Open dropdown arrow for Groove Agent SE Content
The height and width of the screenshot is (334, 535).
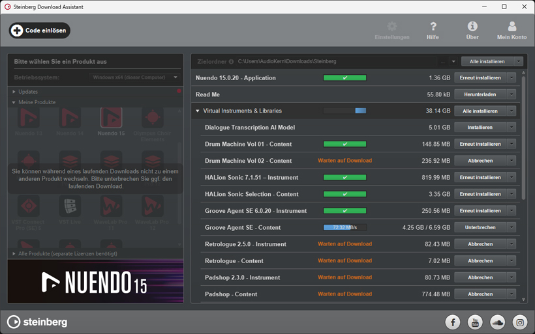click(512, 227)
